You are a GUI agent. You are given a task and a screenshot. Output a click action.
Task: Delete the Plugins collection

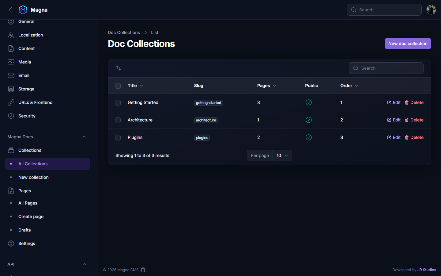click(x=414, y=137)
